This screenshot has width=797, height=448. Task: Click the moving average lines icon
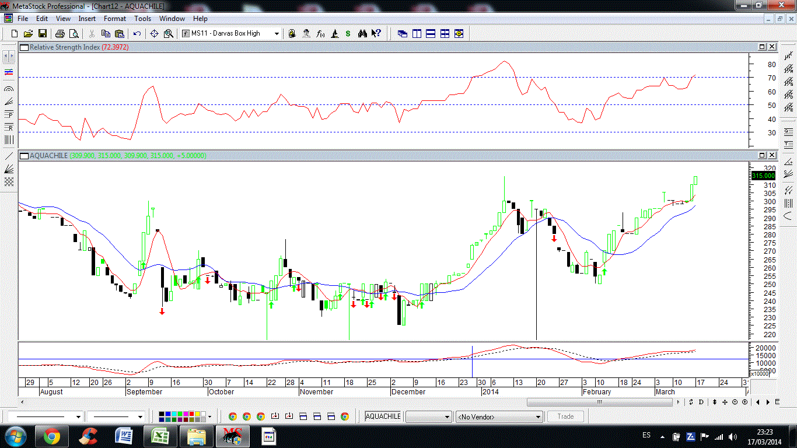tap(9, 72)
